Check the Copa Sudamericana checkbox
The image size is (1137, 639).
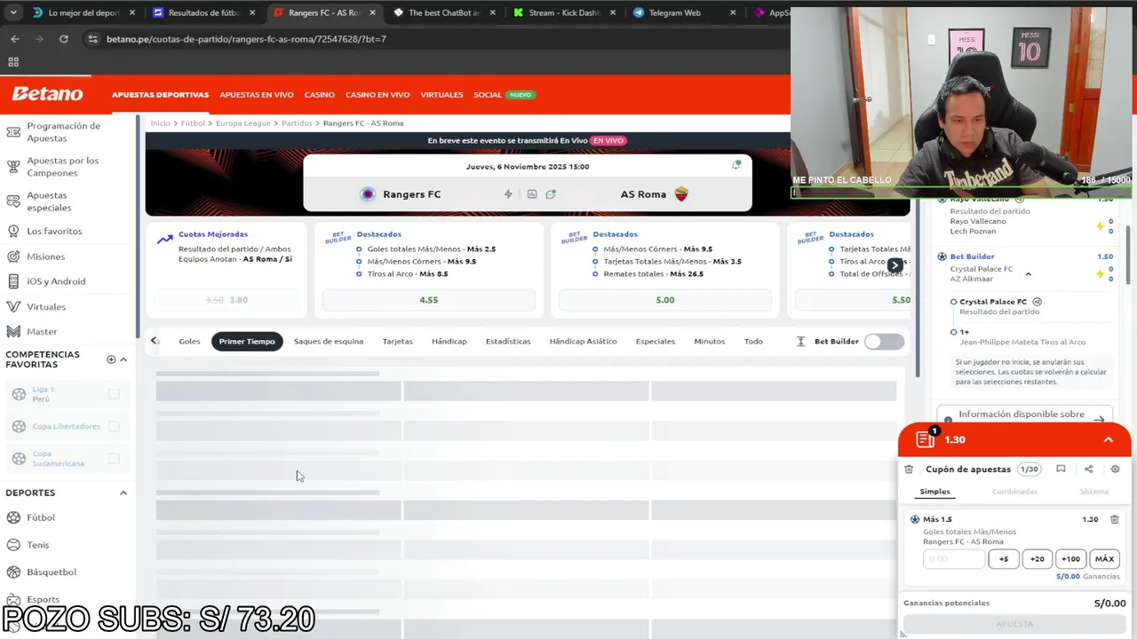114,459
